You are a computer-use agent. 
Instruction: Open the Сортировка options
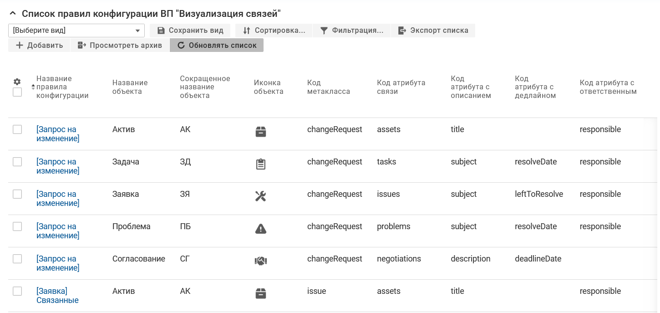[274, 31]
